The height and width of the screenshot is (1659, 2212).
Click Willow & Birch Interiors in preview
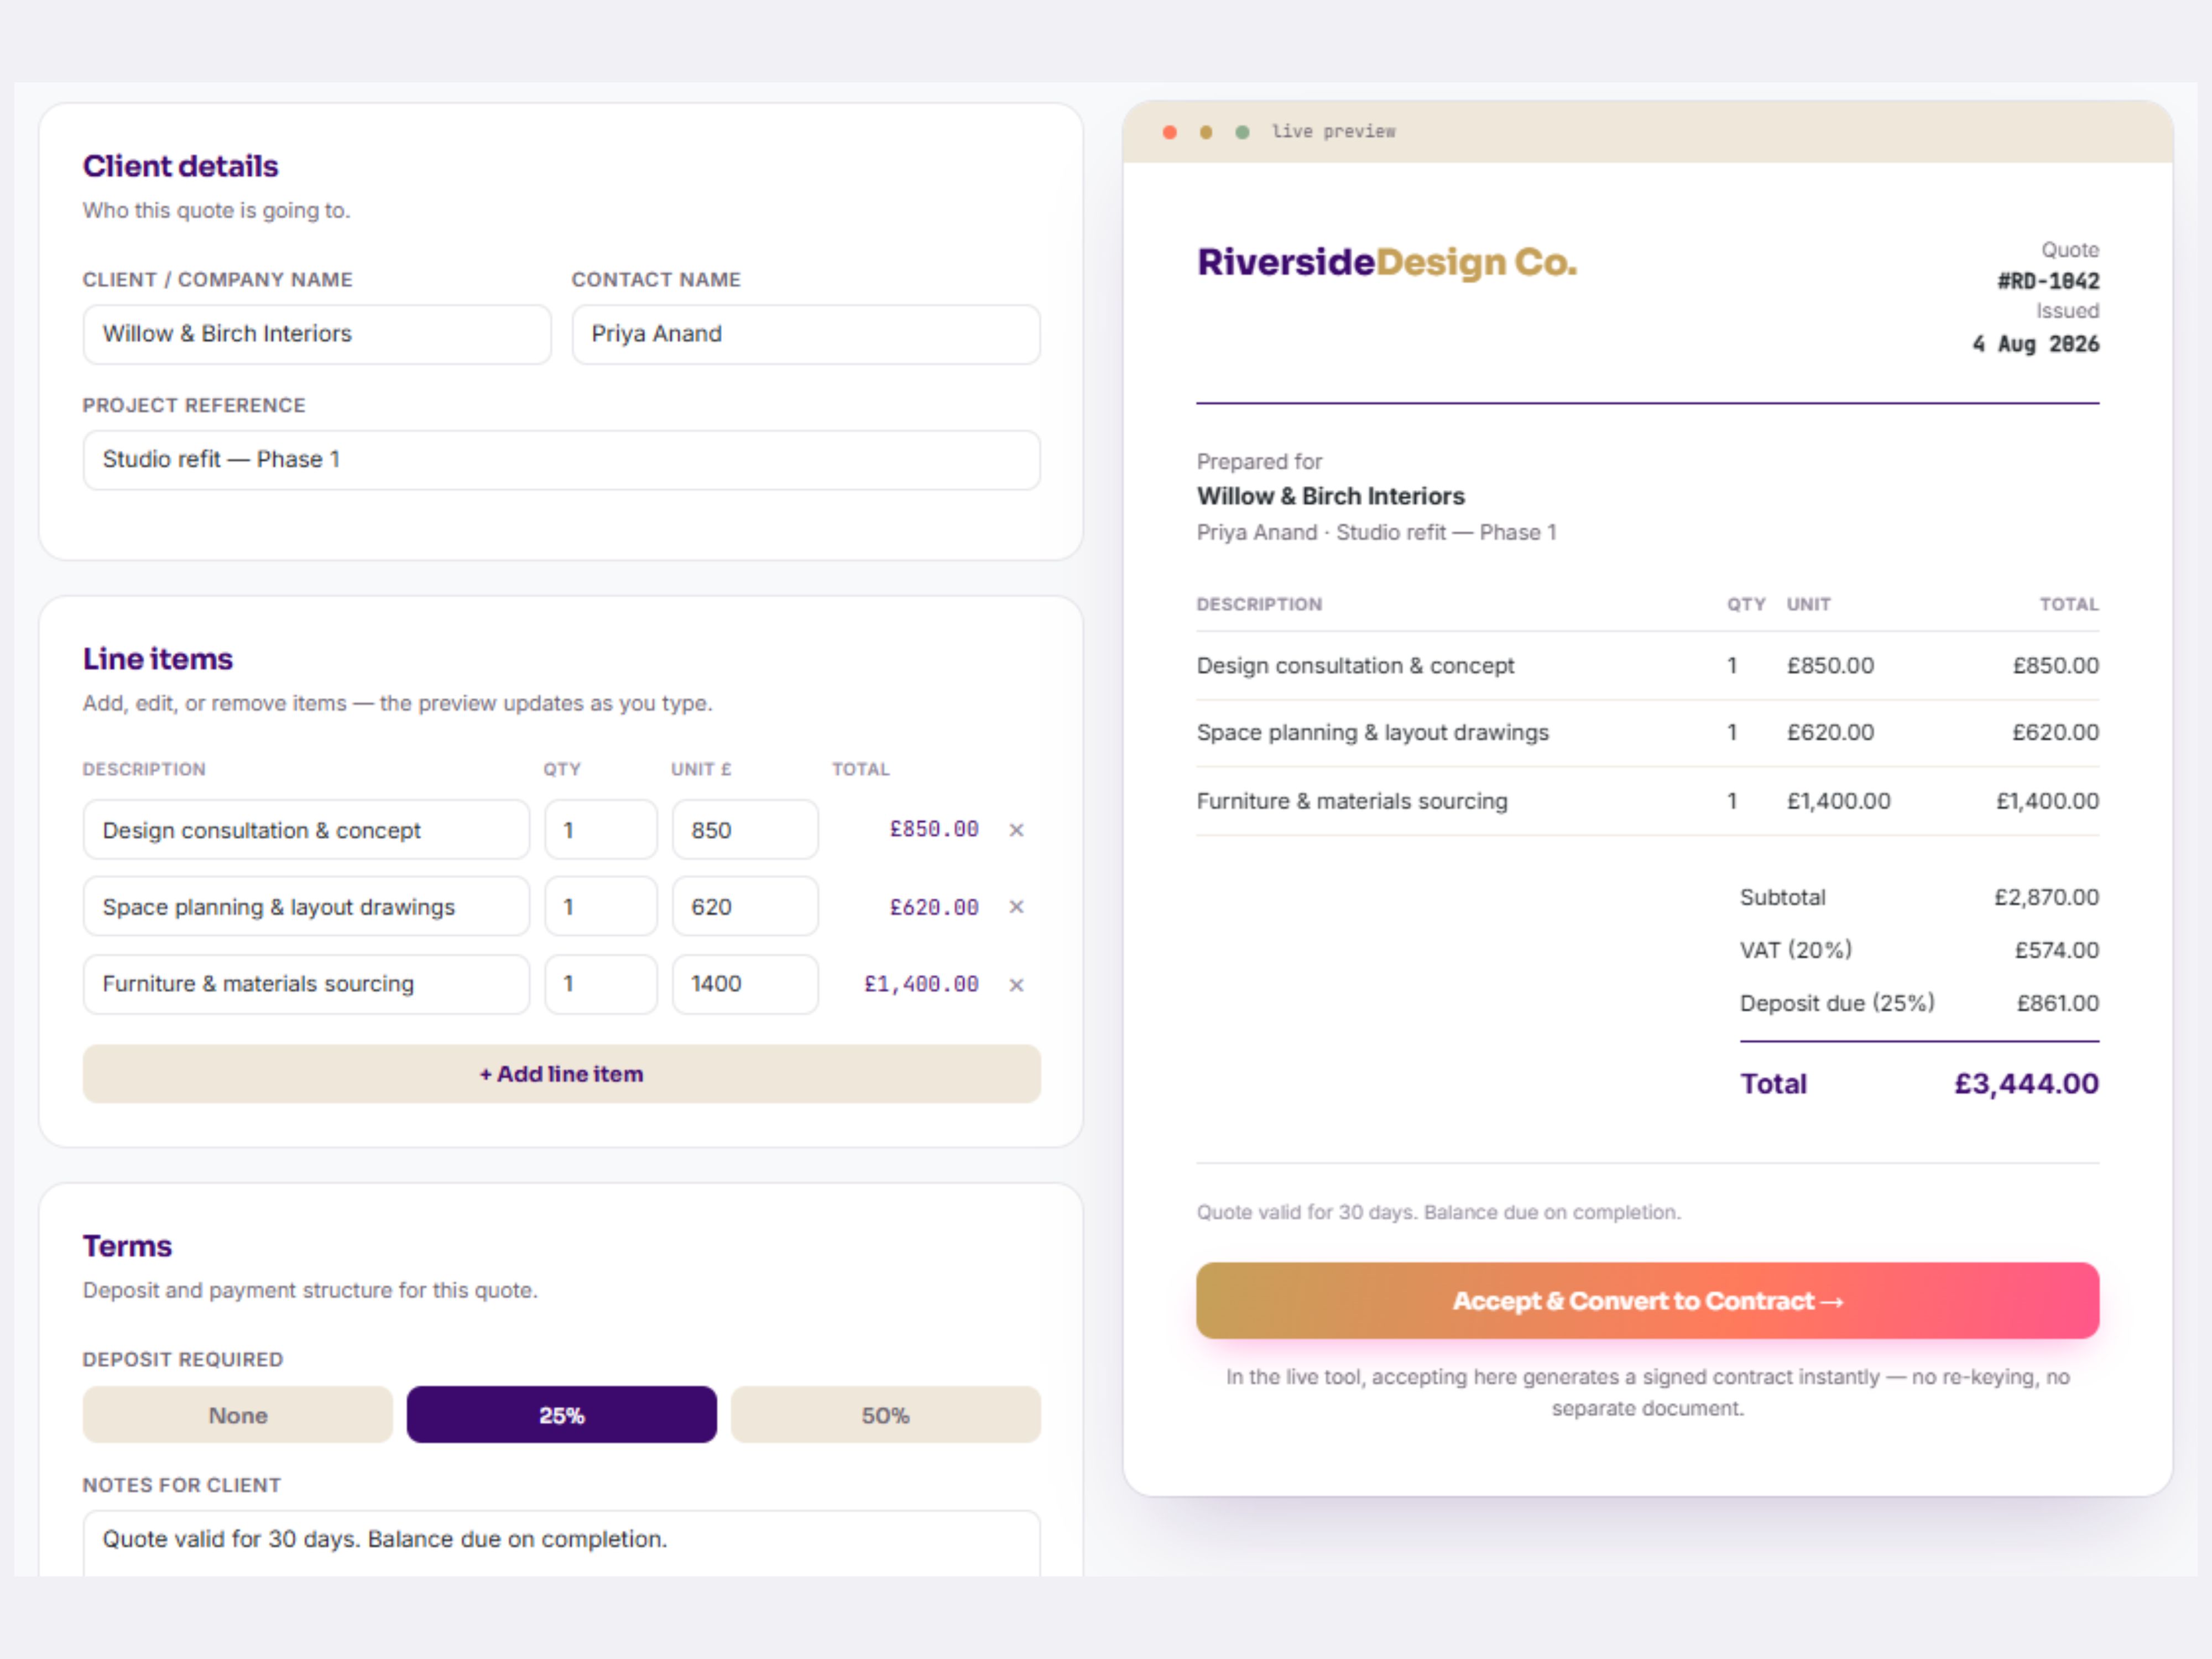[x=1331, y=497]
